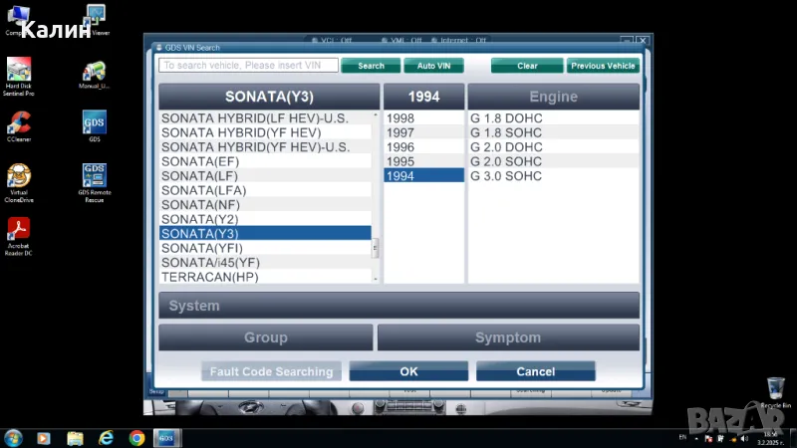Expand the System section bar
The height and width of the screenshot is (448, 797).
point(398,306)
